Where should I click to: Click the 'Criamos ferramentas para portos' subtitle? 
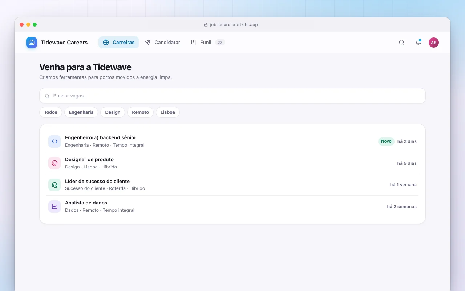105,77
